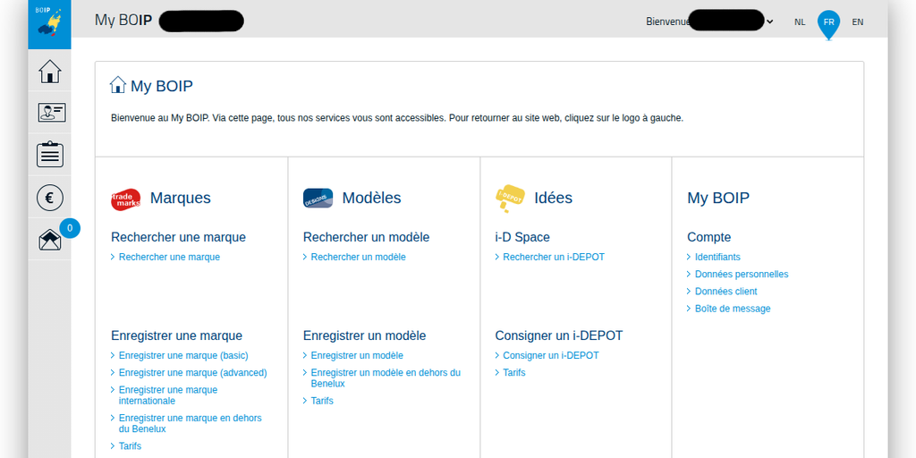
Task: Click the Bienvenue au My BOIP intro paragraph
Action: click(397, 118)
